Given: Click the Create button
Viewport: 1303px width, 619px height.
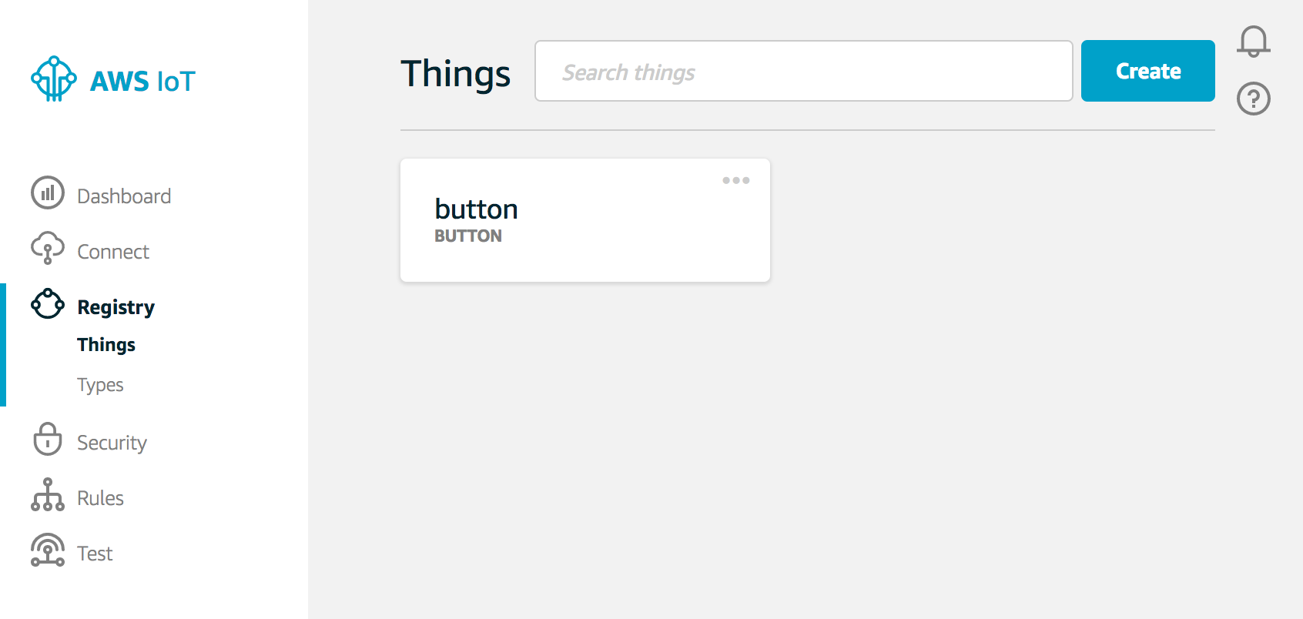Looking at the screenshot, I should (1148, 71).
